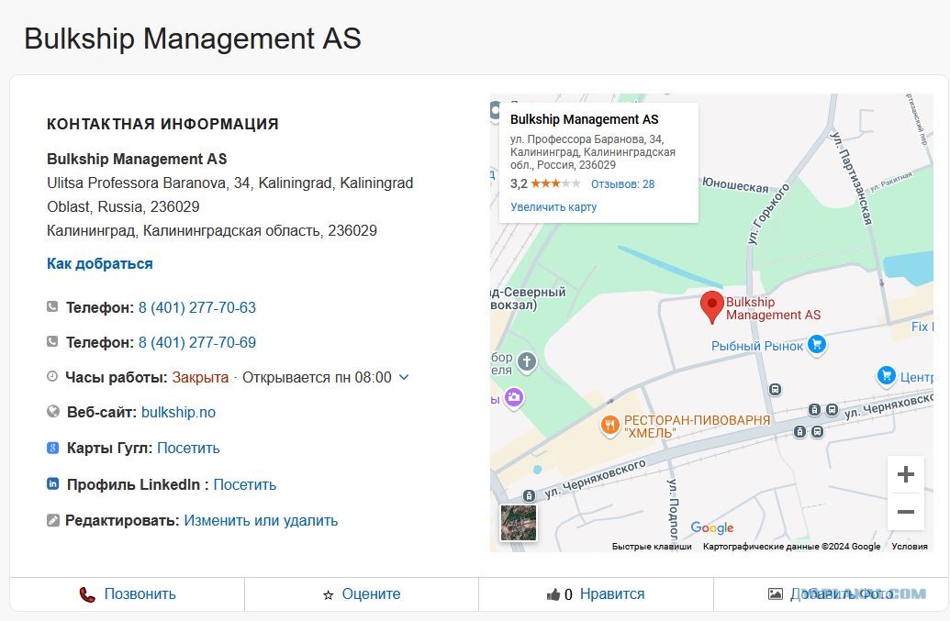Click the Добавить Фото button
950x621 pixels.
point(831,594)
